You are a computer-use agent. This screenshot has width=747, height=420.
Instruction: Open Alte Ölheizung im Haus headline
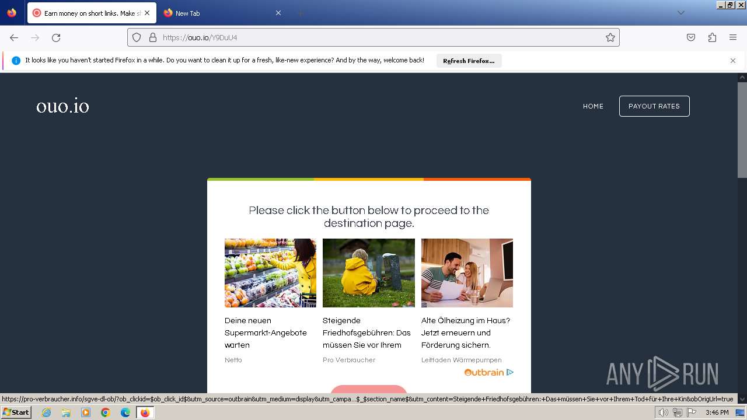tap(466, 332)
